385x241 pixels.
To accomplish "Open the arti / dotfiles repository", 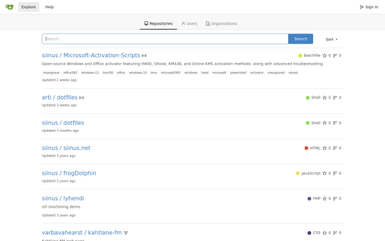I will pyautogui.click(x=60, y=98).
